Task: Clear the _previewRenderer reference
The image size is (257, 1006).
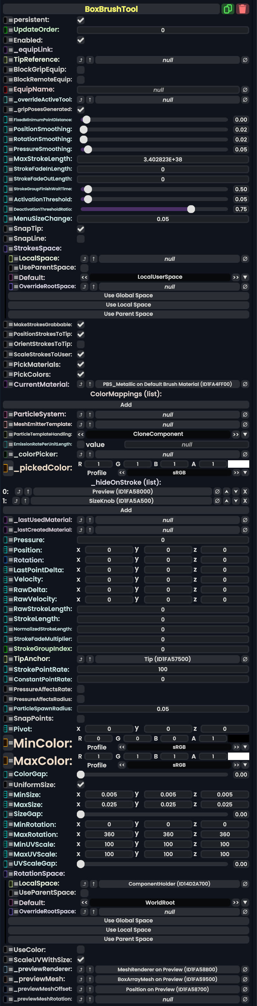Action: tap(245, 969)
